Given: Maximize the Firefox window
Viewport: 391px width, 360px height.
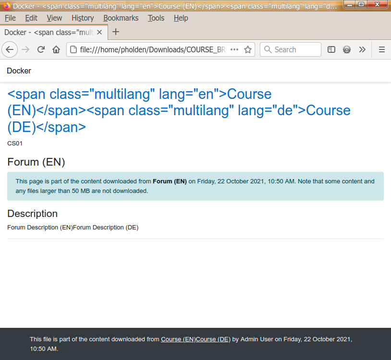Looking at the screenshot, I should point(361,5).
